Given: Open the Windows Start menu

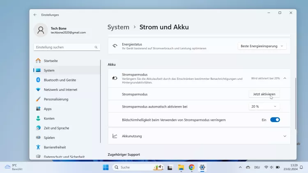Looking at the screenshot, I should click(x=106, y=167).
